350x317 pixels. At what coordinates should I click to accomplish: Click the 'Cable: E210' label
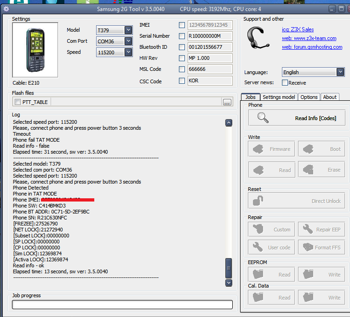coord(26,83)
